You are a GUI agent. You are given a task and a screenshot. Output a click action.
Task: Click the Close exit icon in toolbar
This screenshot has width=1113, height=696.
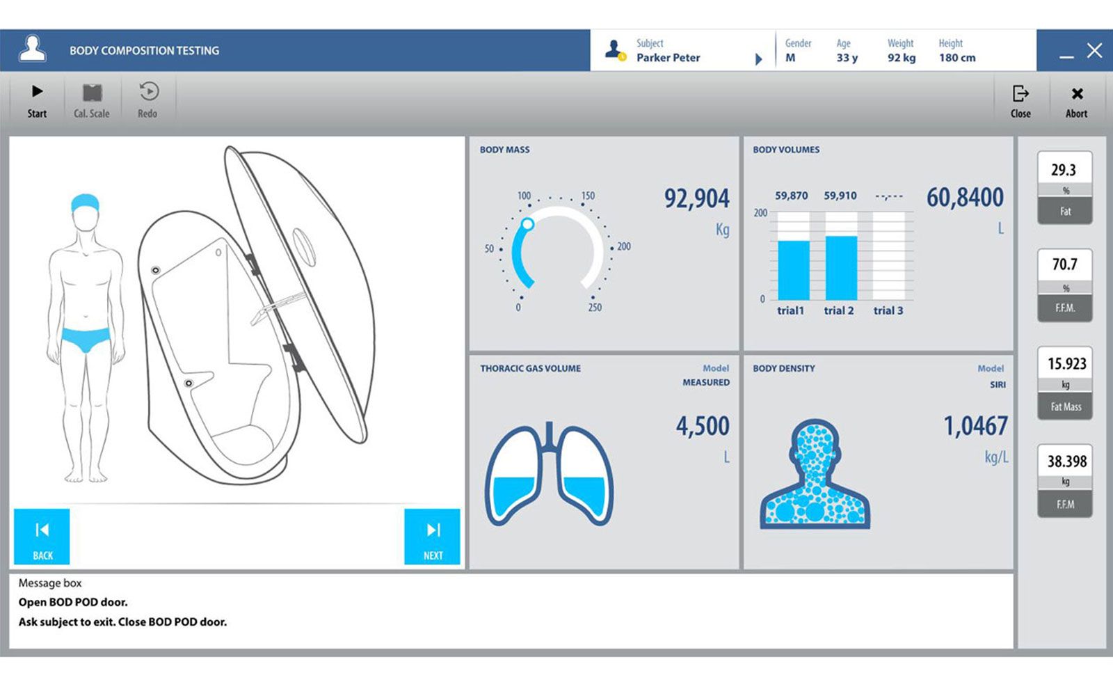click(x=1020, y=94)
